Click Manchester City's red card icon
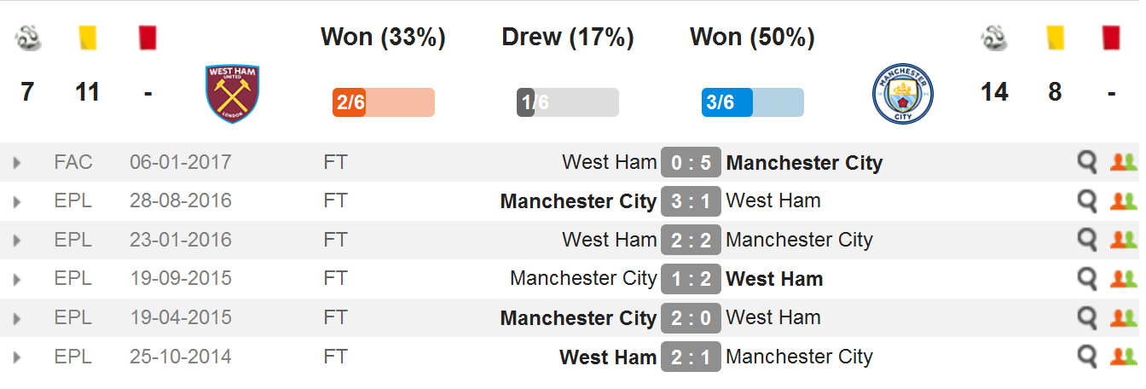The height and width of the screenshot is (389, 1146). [1110, 37]
